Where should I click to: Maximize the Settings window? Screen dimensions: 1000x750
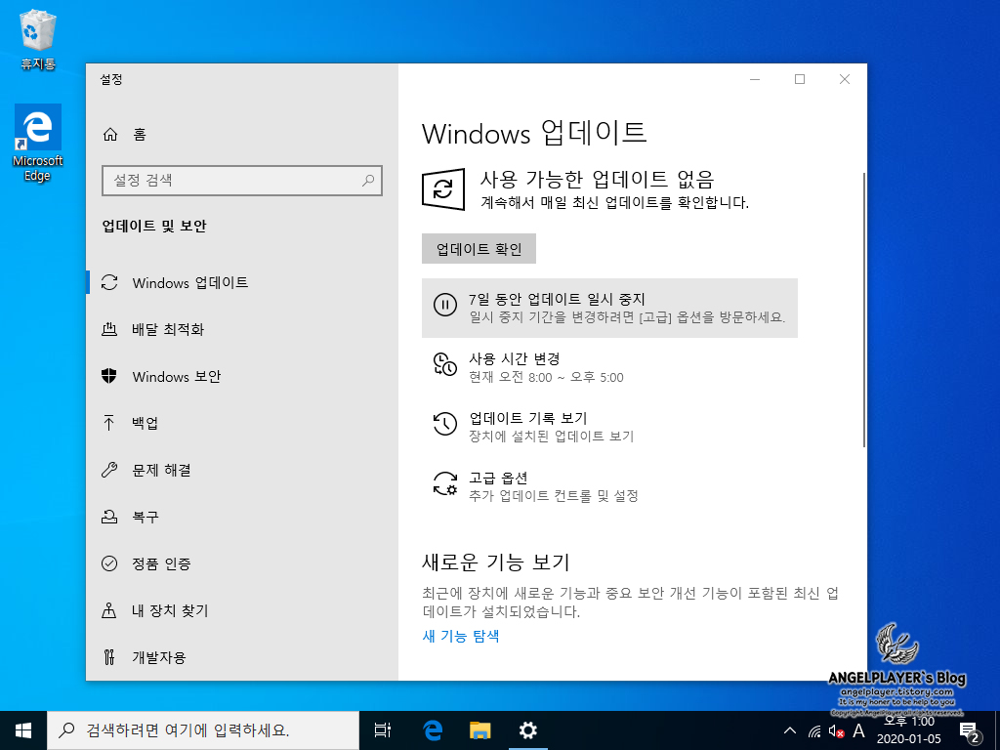tap(800, 79)
